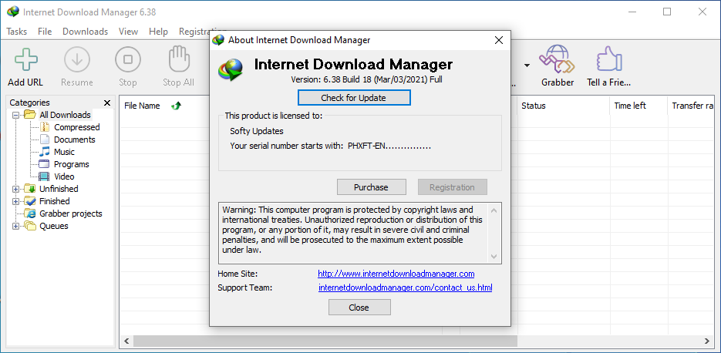Click the Check for Update button
This screenshot has height=353, width=721.
click(x=354, y=98)
